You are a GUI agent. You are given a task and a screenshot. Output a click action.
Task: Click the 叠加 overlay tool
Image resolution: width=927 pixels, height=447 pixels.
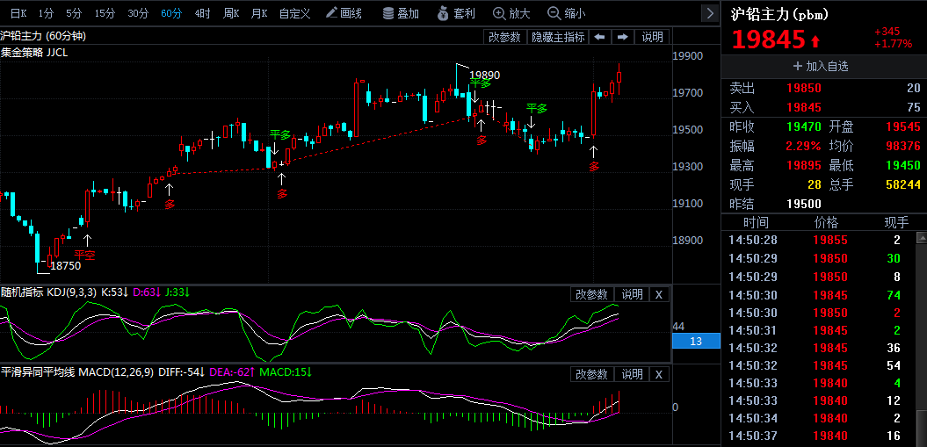400,13
